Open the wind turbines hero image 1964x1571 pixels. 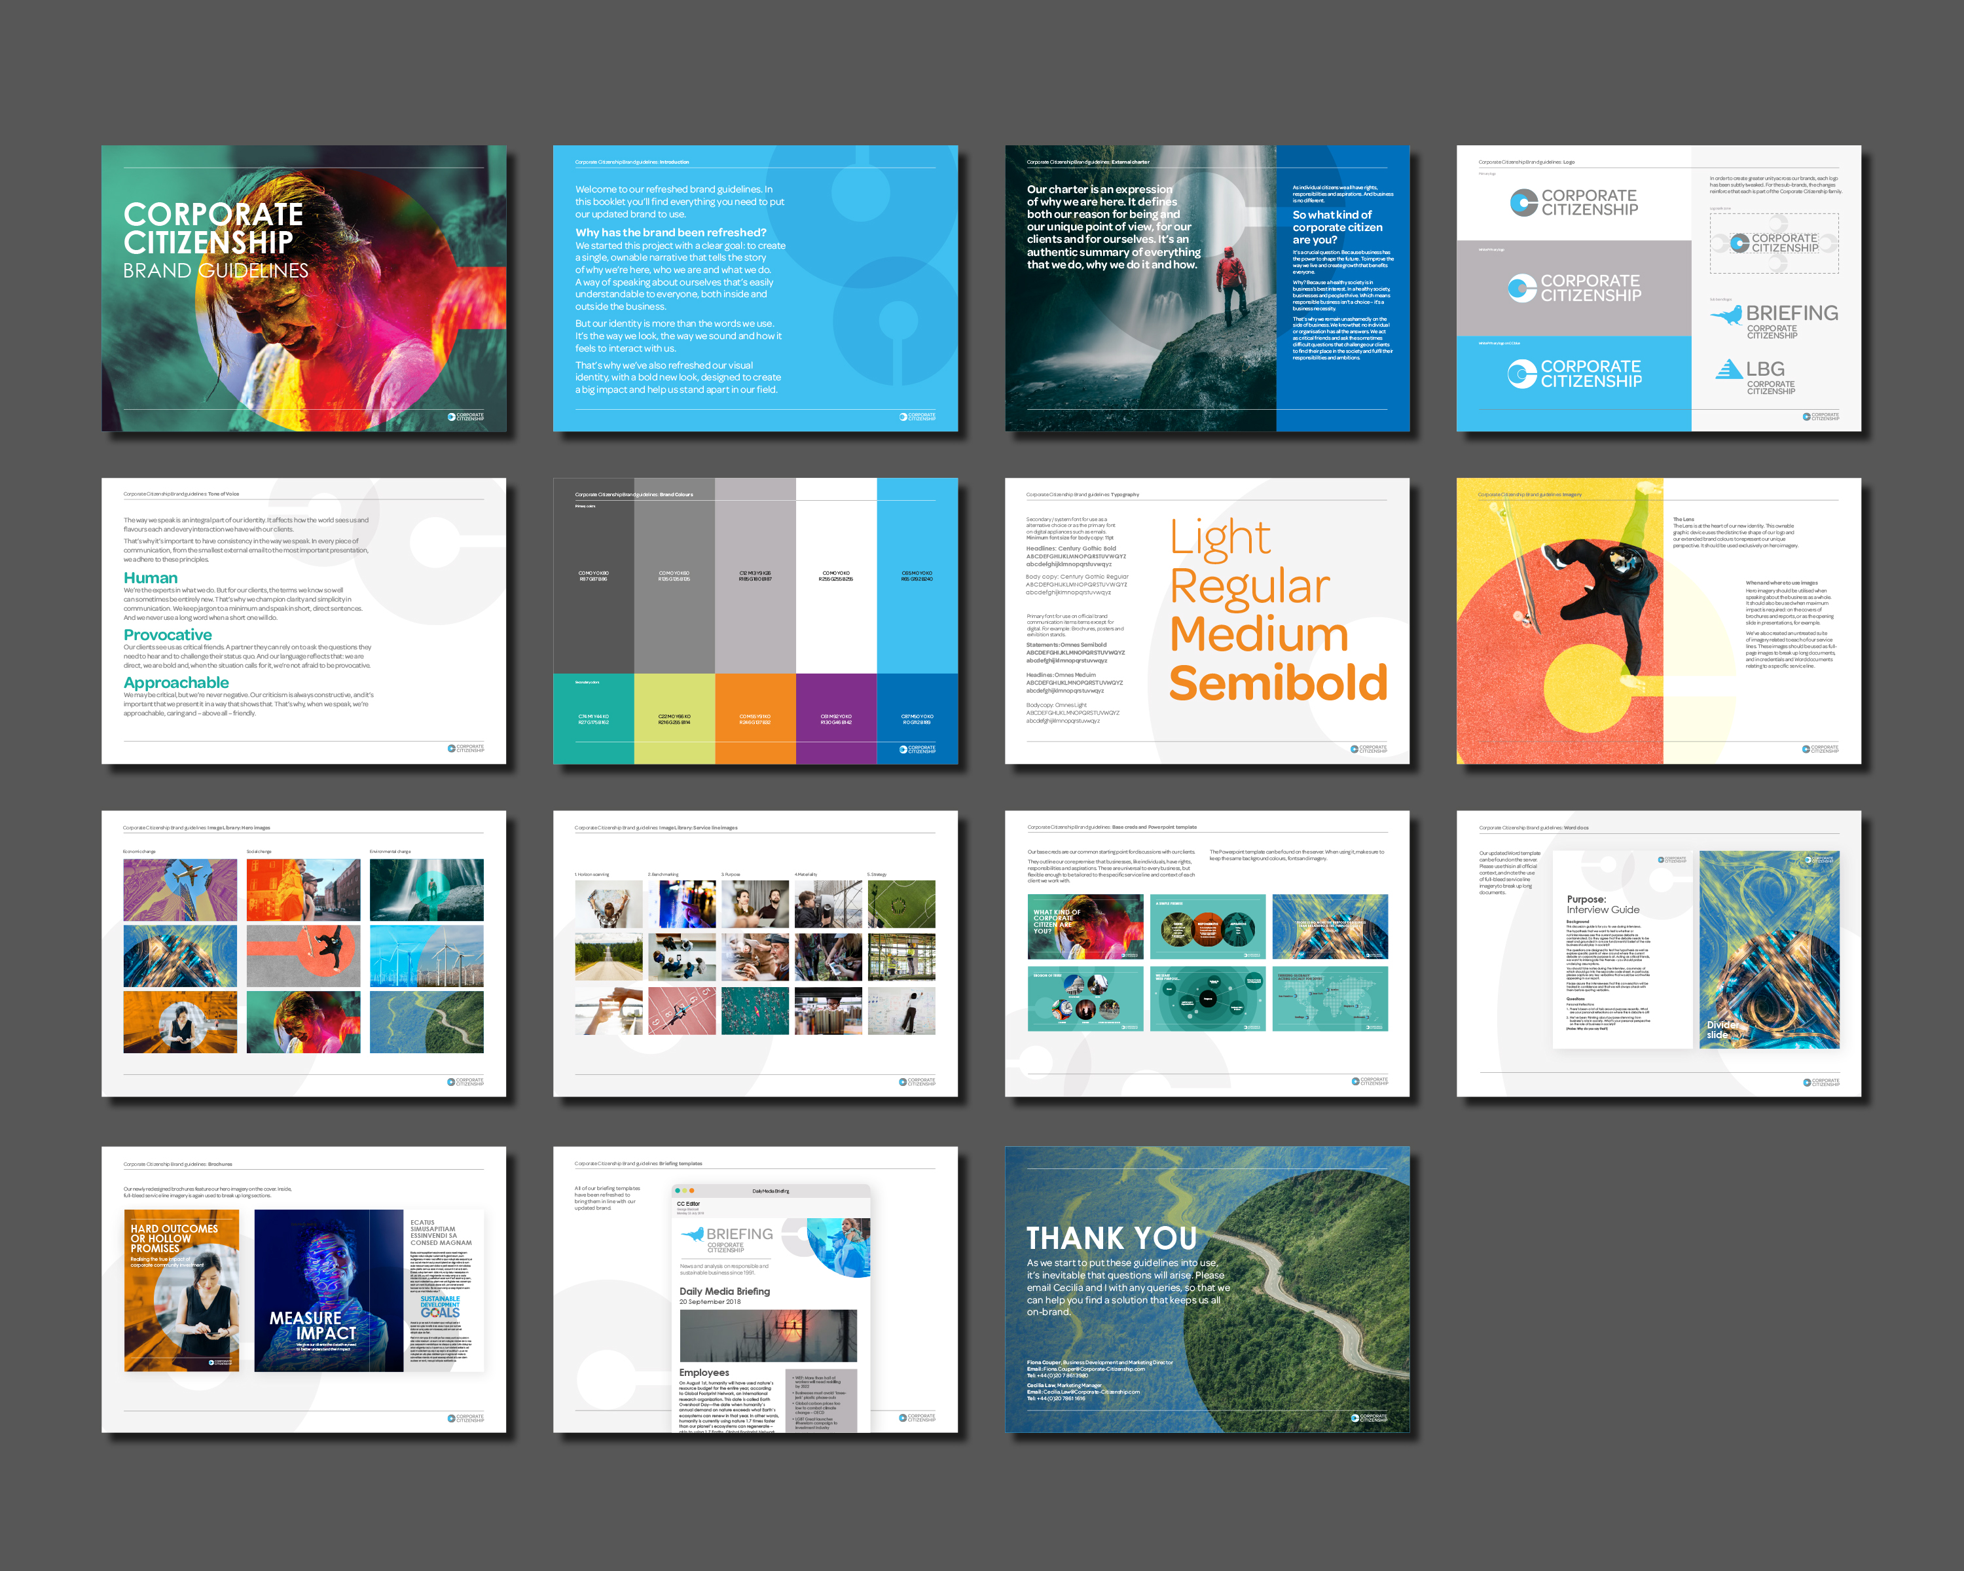(x=426, y=956)
